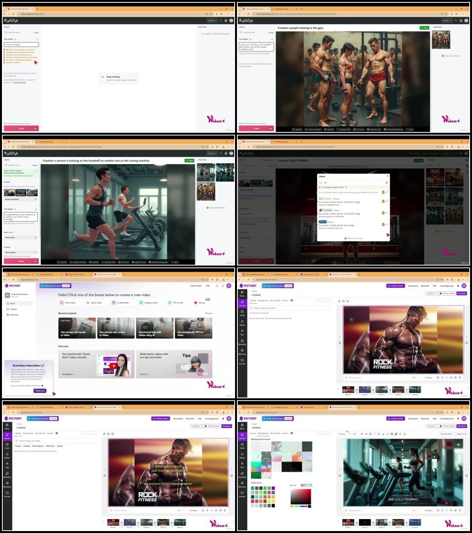The image size is (472, 533).
Task: Open Knowledge base in the Background textures editor header
Action: (447, 418)
